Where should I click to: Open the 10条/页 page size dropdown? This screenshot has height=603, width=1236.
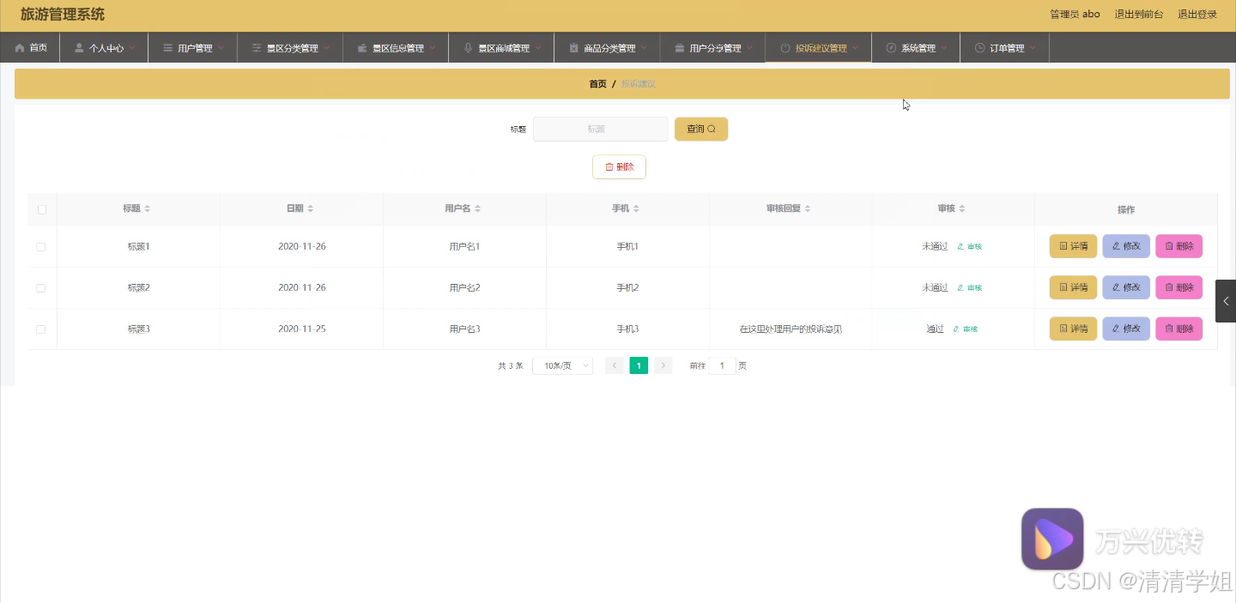tap(562, 365)
